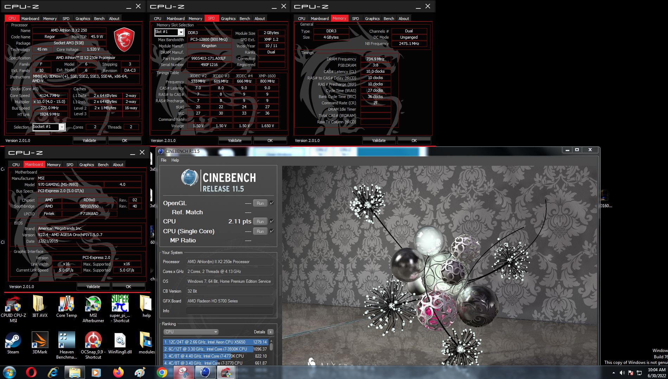The height and width of the screenshot is (379, 668).
Task: Open the network status tray icon
Action: (639, 373)
